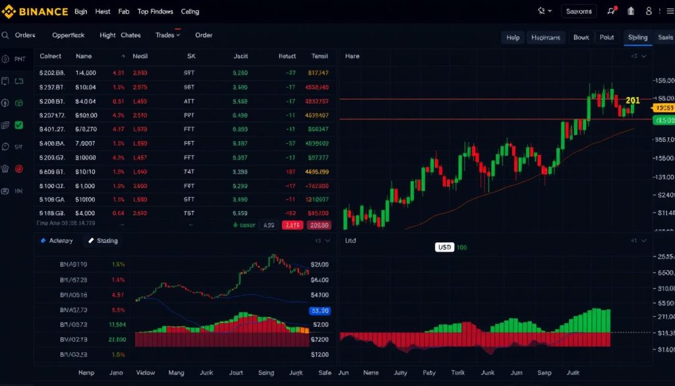Switch to the Sjaling tab
Viewport: 675px width, 386px height.
(x=637, y=38)
